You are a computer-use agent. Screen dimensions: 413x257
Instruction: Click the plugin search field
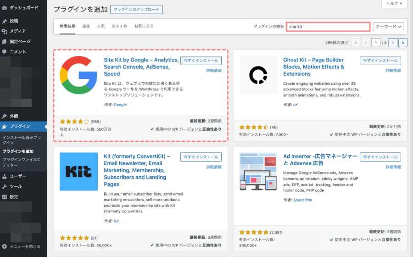328,27
